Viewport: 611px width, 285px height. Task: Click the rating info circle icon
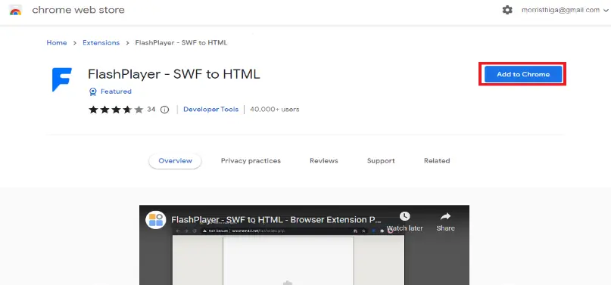click(x=165, y=110)
